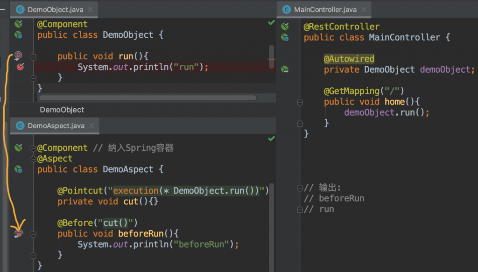Screen dimensions: 478x272
Task: Click green inspection checkmark in DemoAspect editor
Action: [x=271, y=139]
